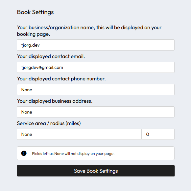Screen dimensions: 191x191
Task: Click the business/organization name description label
Action: coord(89,31)
